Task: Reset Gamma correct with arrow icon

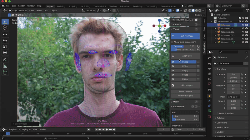Action: (198, 50)
